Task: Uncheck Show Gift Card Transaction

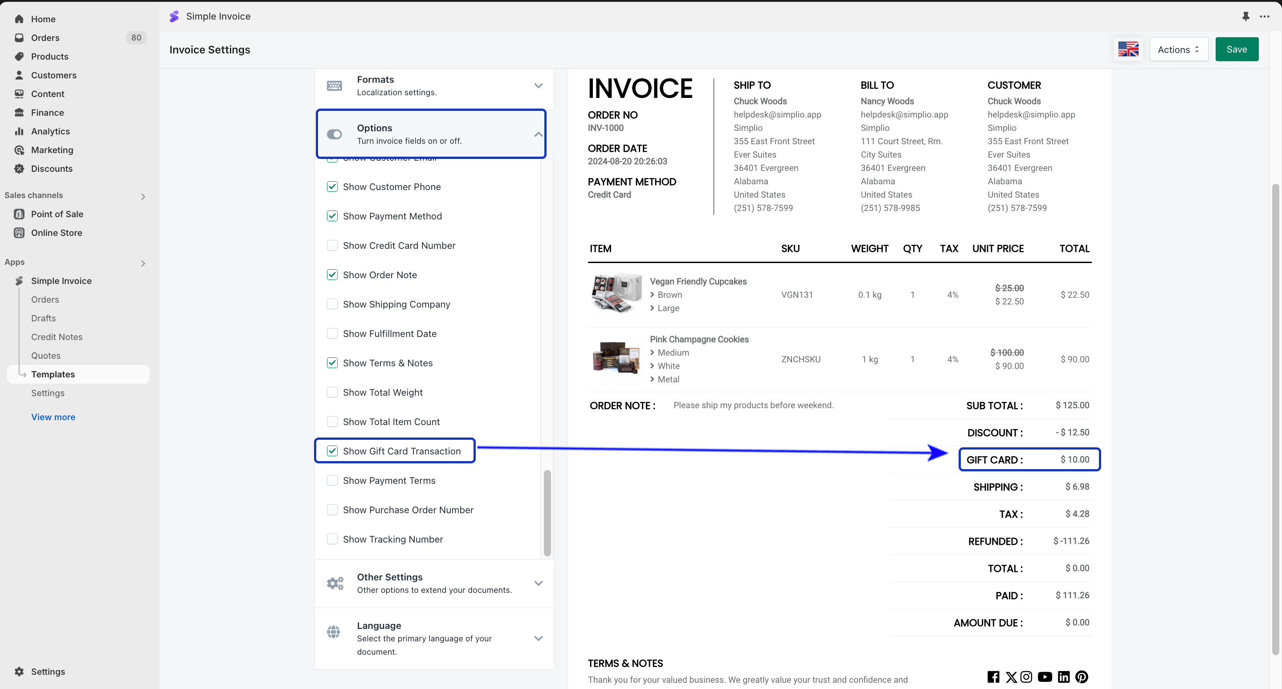Action: pos(332,451)
